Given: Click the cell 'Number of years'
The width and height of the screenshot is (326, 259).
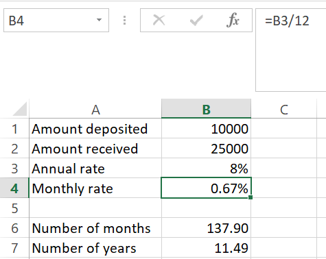Looking at the screenshot, I should click(95, 247).
